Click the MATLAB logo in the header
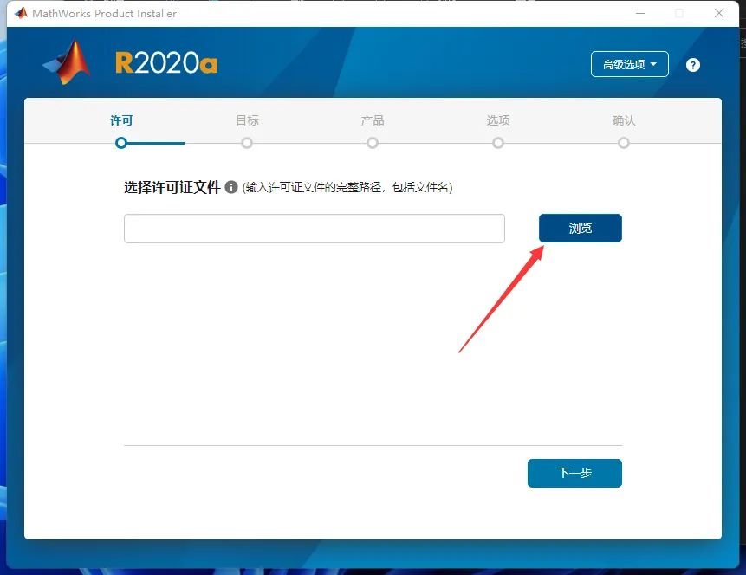This screenshot has height=575, width=746. pyautogui.click(x=67, y=62)
